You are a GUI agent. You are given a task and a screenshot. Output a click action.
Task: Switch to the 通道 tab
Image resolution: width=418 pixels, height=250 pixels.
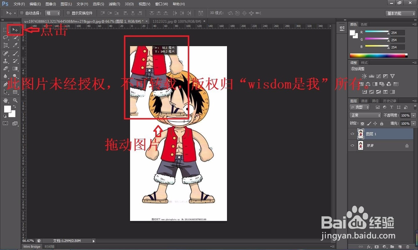364,101
